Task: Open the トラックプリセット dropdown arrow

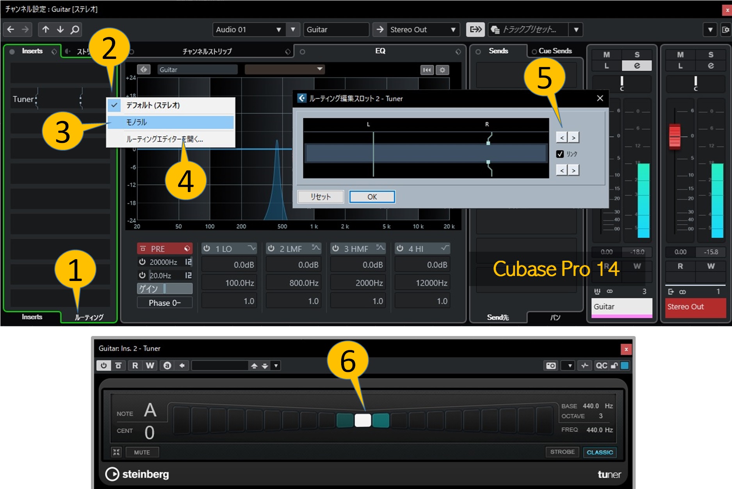Action: click(x=576, y=30)
